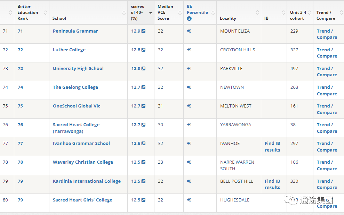Select locality text NARRE WARREN SOUTH
Viewport: 344px width, 215px height.
(237, 165)
